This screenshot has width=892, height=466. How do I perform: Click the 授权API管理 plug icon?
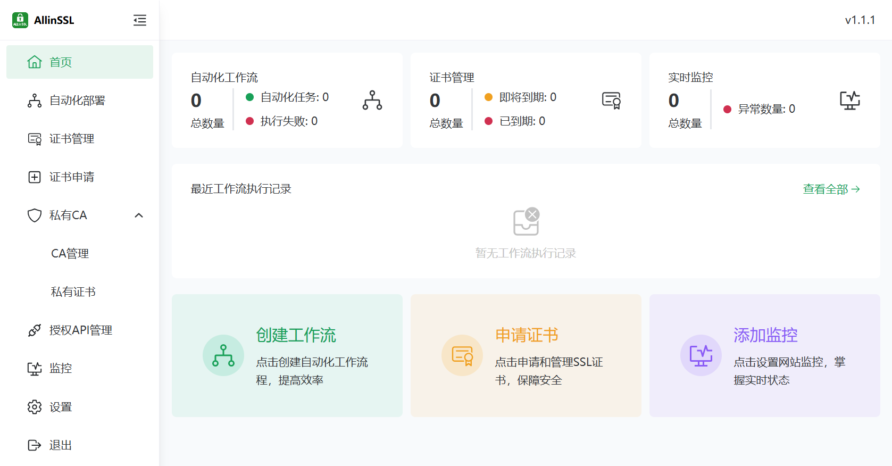coord(35,330)
